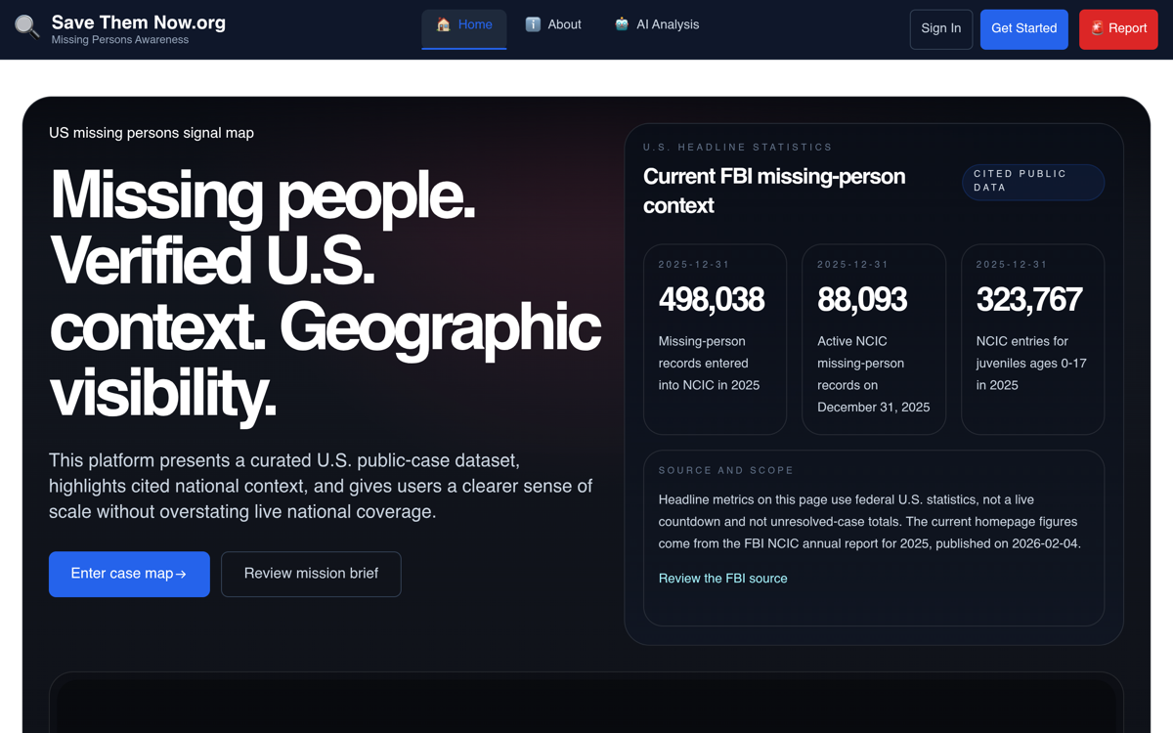Click the 498,038 statistic value
The height and width of the screenshot is (733, 1173).
[712, 299]
